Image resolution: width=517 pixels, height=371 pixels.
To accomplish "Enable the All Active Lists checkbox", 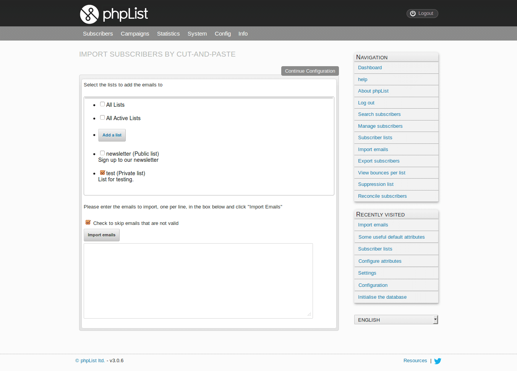I will coord(102,117).
